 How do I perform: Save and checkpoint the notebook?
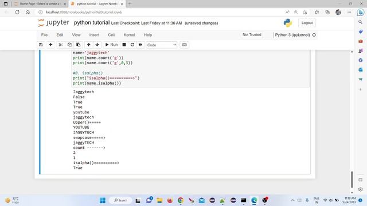point(41,45)
